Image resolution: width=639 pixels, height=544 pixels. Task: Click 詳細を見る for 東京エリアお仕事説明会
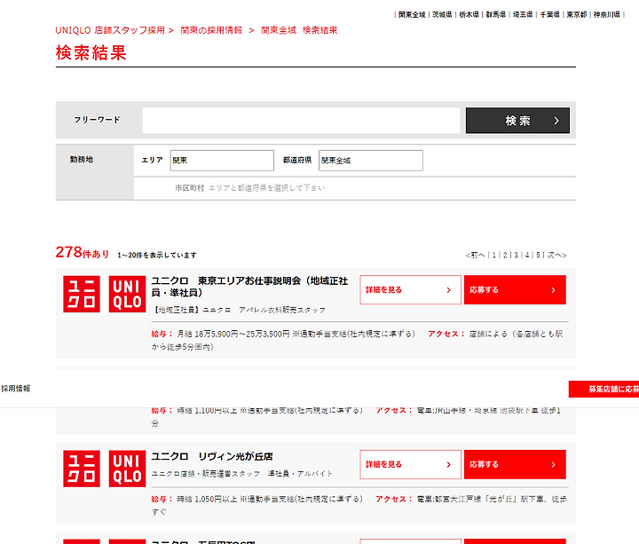click(410, 289)
